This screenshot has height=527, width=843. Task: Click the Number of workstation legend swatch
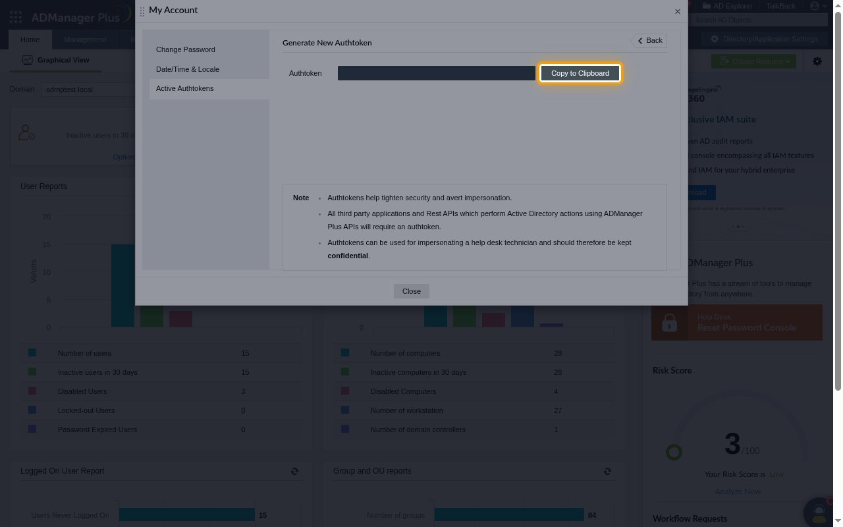tap(345, 410)
